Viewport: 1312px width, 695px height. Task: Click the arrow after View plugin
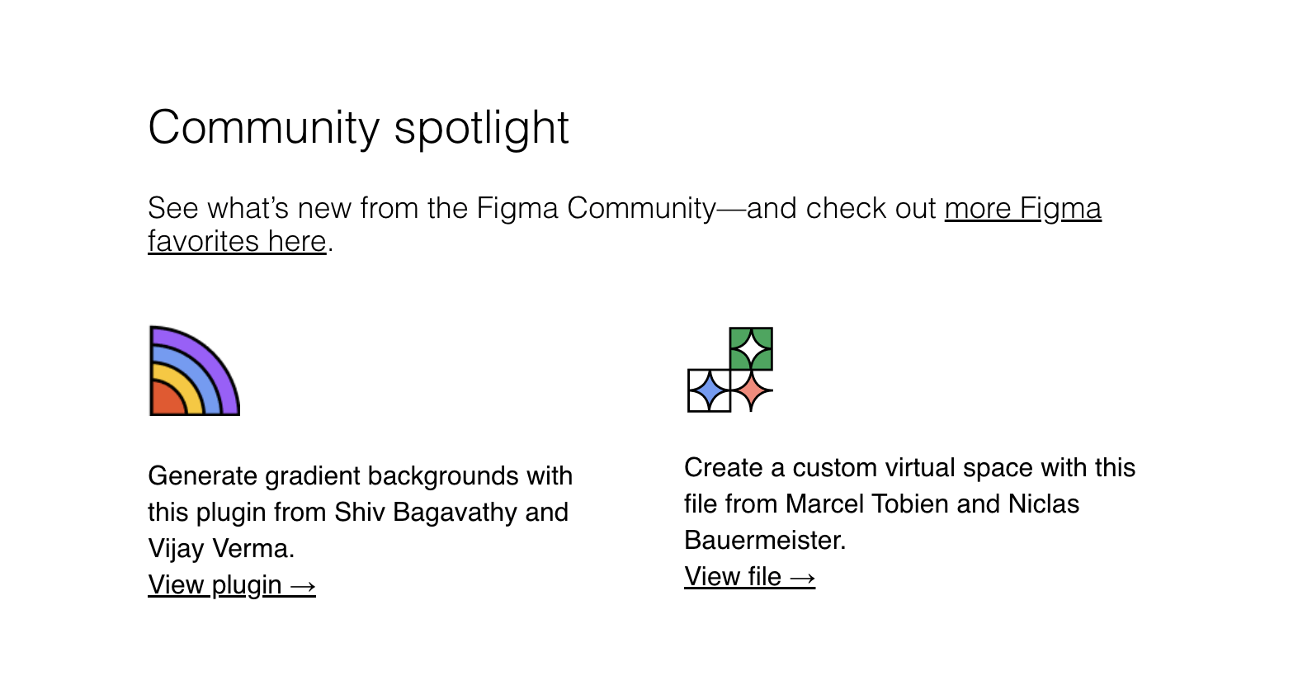click(x=303, y=585)
